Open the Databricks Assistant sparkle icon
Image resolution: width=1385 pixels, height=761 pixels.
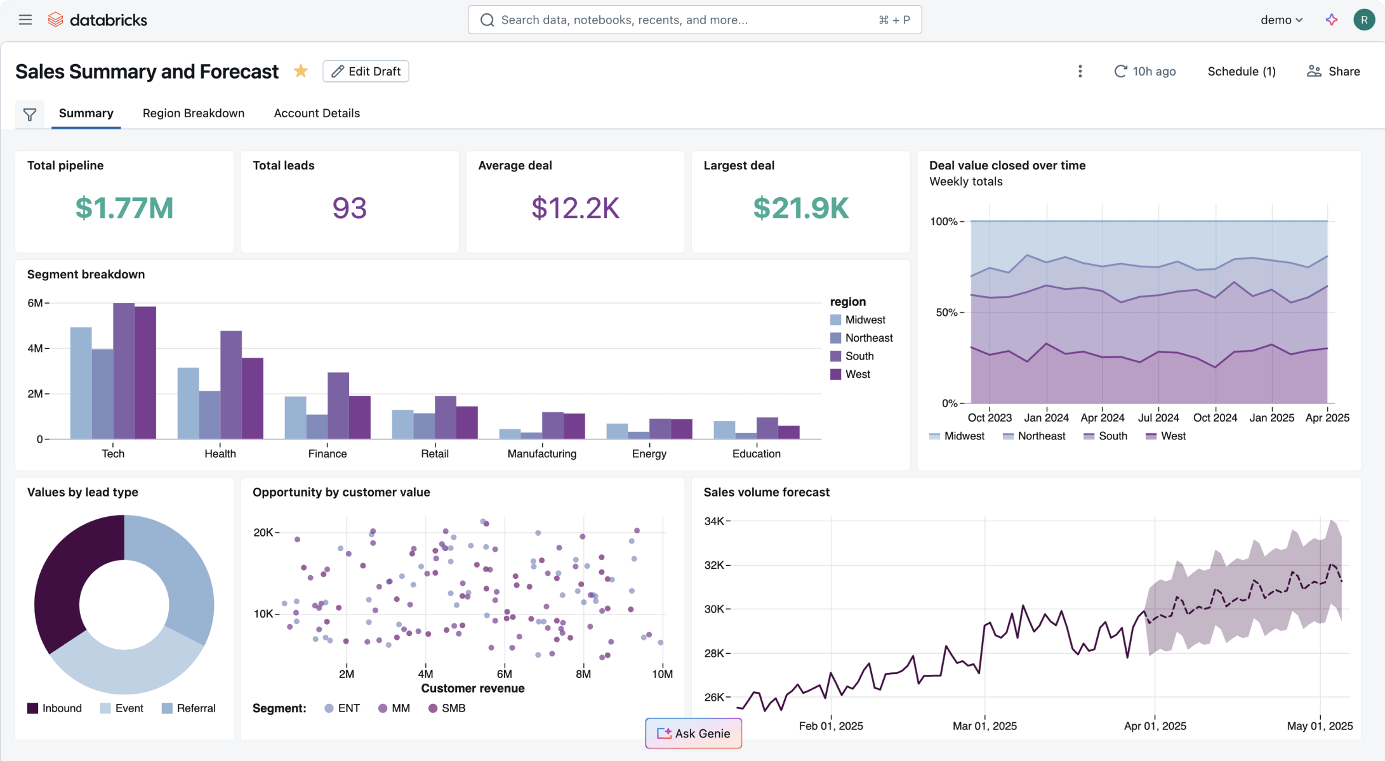(x=1331, y=20)
